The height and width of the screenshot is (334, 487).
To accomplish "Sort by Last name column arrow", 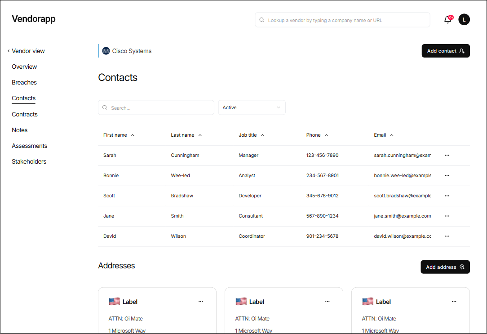I will 200,135.
